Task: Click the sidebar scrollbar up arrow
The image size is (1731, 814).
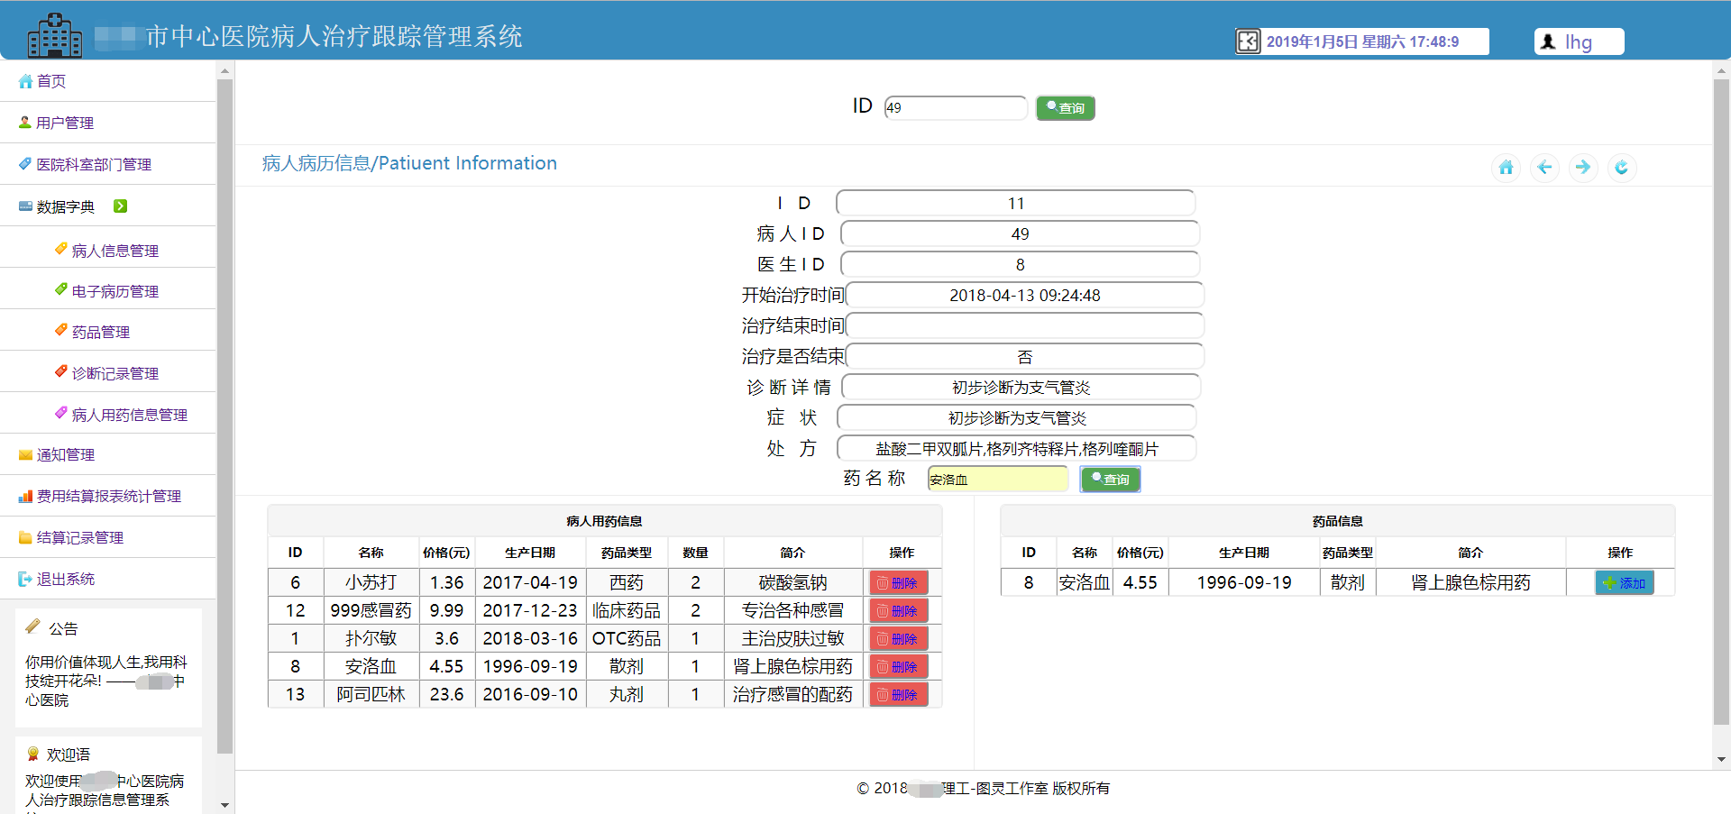Action: click(x=224, y=70)
